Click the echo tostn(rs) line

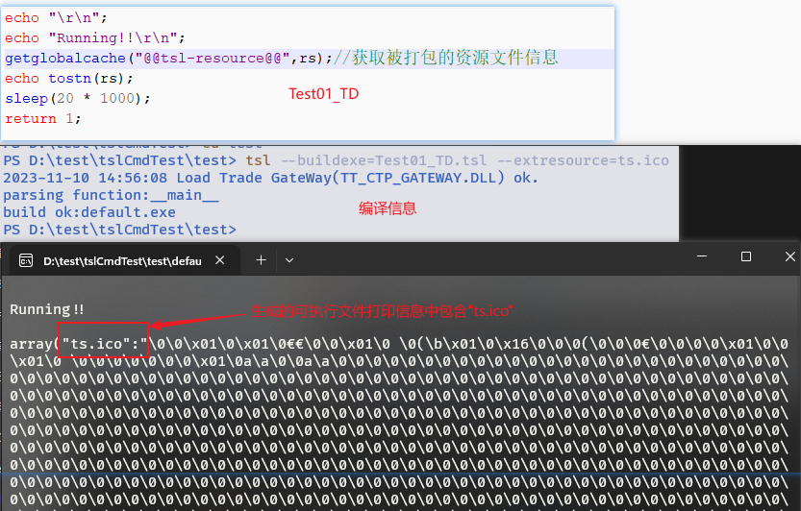(x=69, y=78)
